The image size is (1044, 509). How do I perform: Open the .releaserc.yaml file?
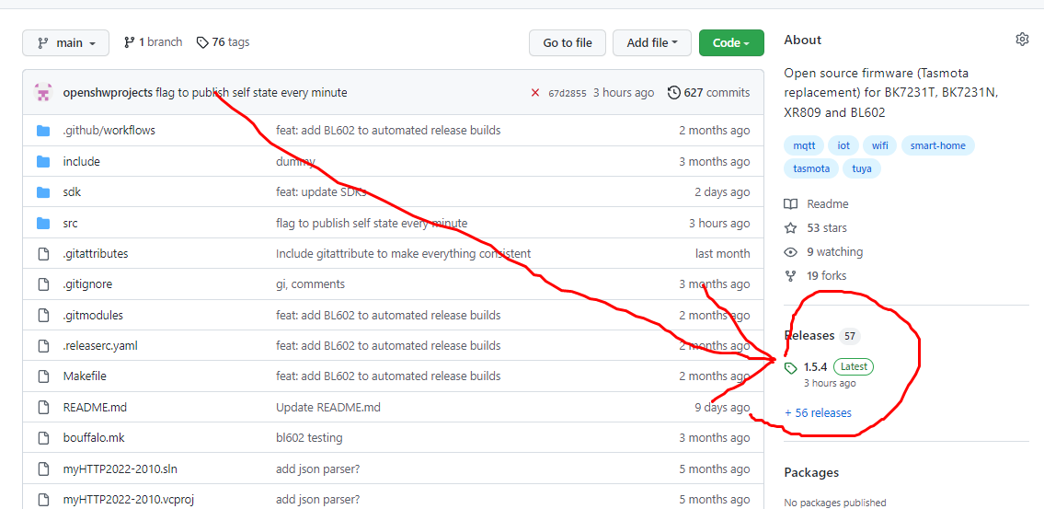[x=100, y=346]
